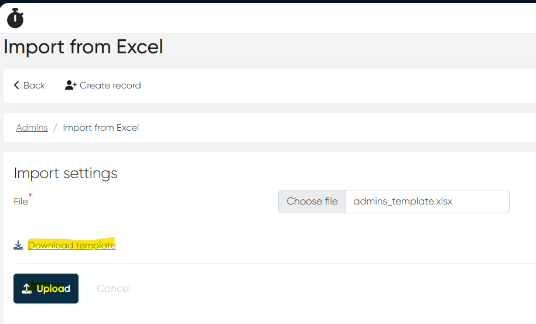Screen dimensions: 536x324
Task: Go back using the Back text link
Action: (34, 86)
